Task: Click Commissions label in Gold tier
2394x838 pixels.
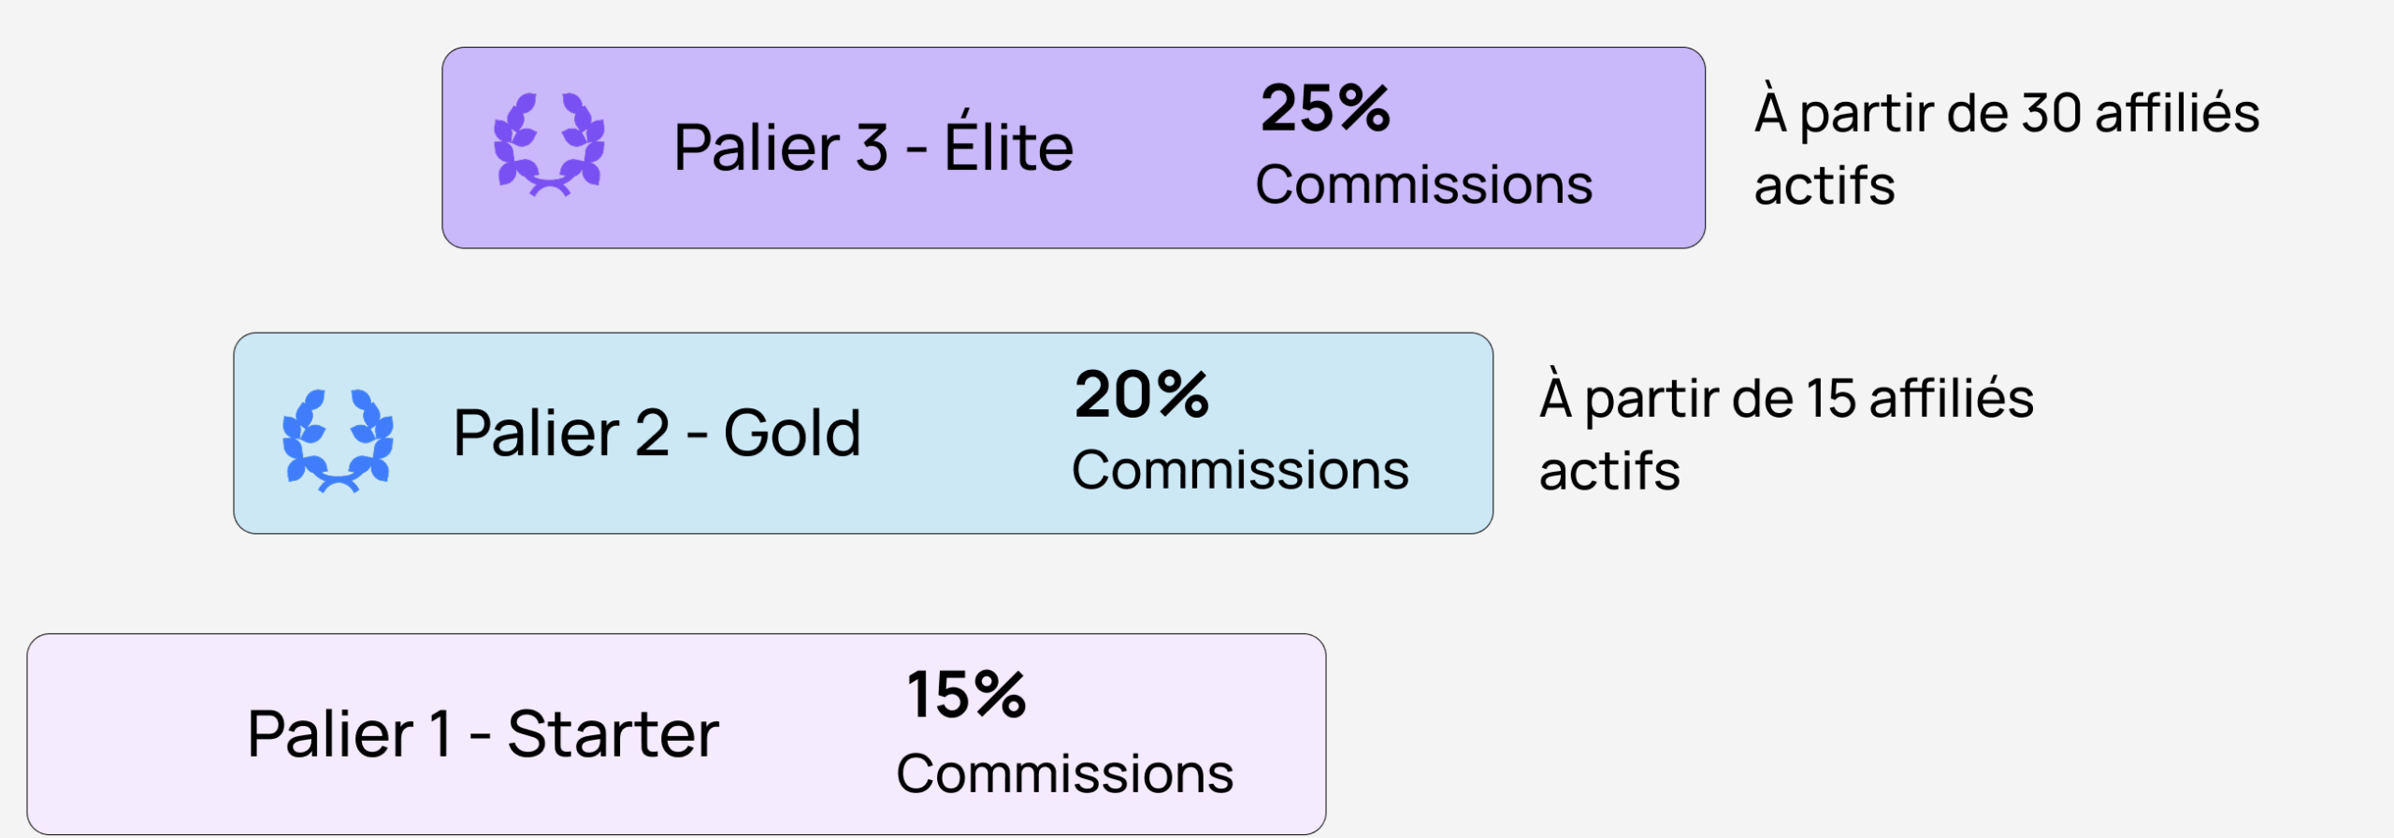Action: click(1240, 470)
